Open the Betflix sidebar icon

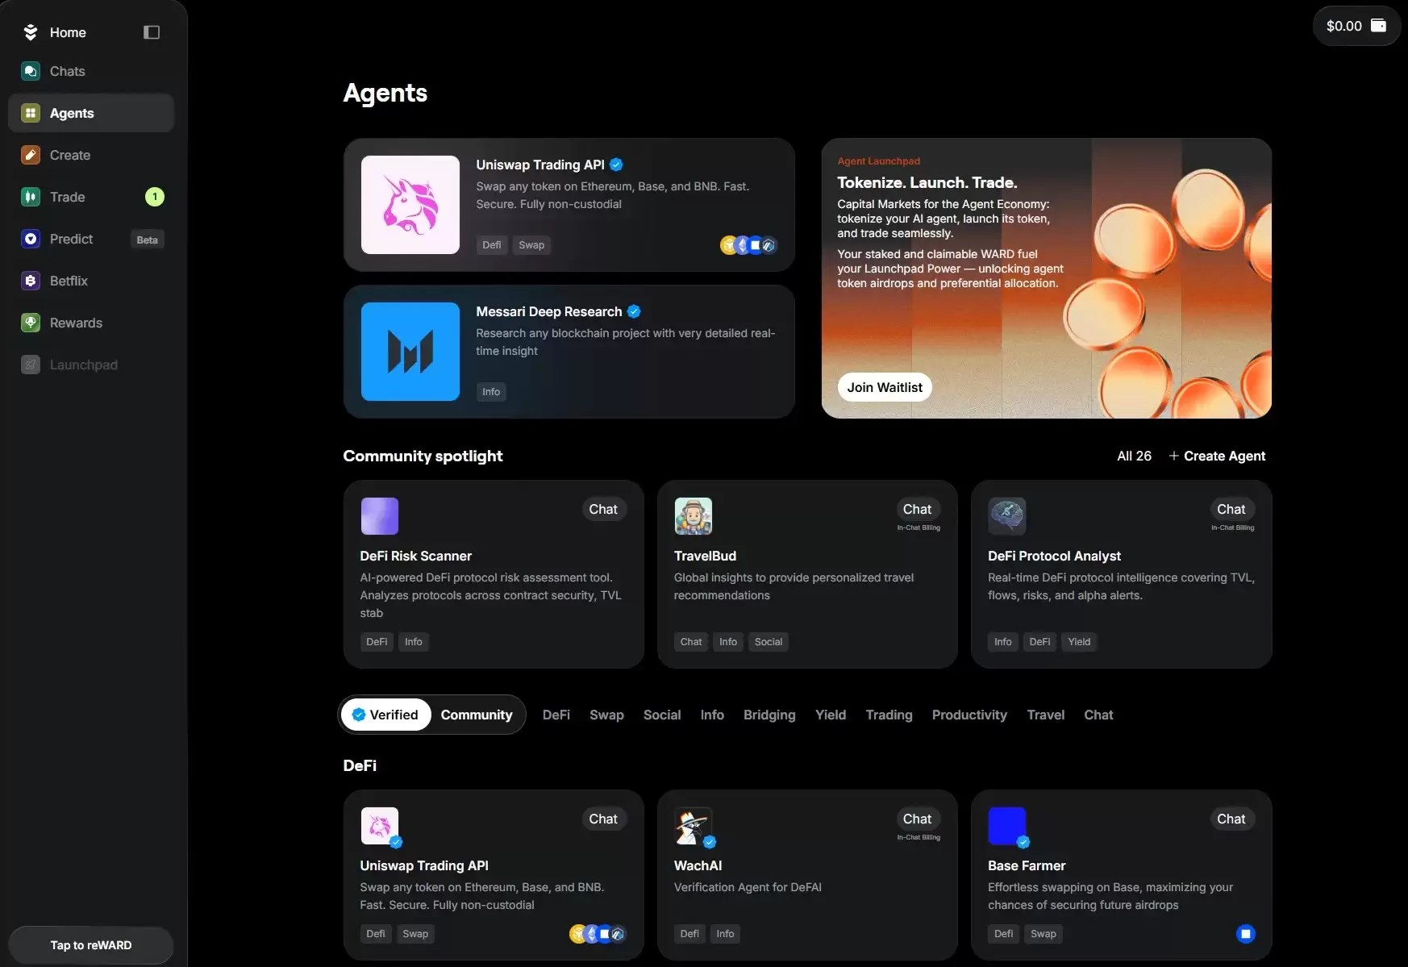pyautogui.click(x=31, y=281)
